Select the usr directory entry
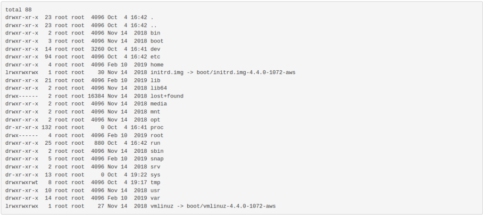 coord(155,190)
